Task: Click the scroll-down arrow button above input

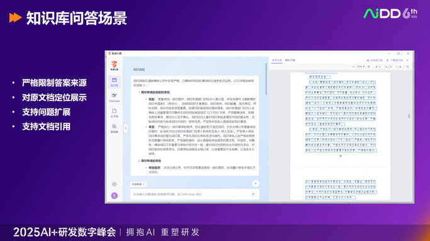Action: coord(256,184)
